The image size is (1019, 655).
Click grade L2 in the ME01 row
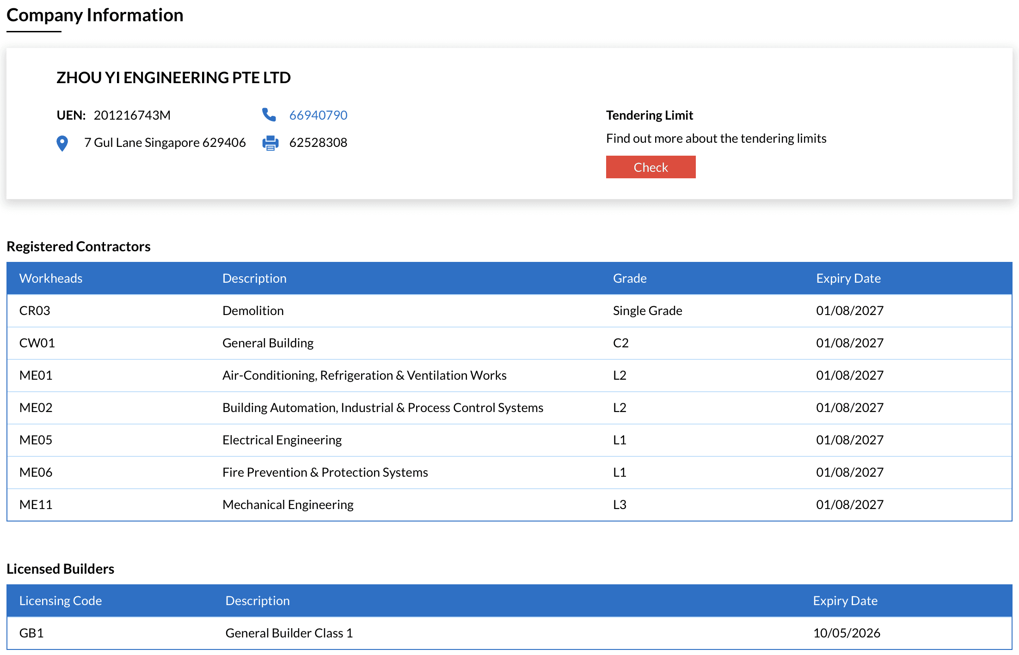620,375
